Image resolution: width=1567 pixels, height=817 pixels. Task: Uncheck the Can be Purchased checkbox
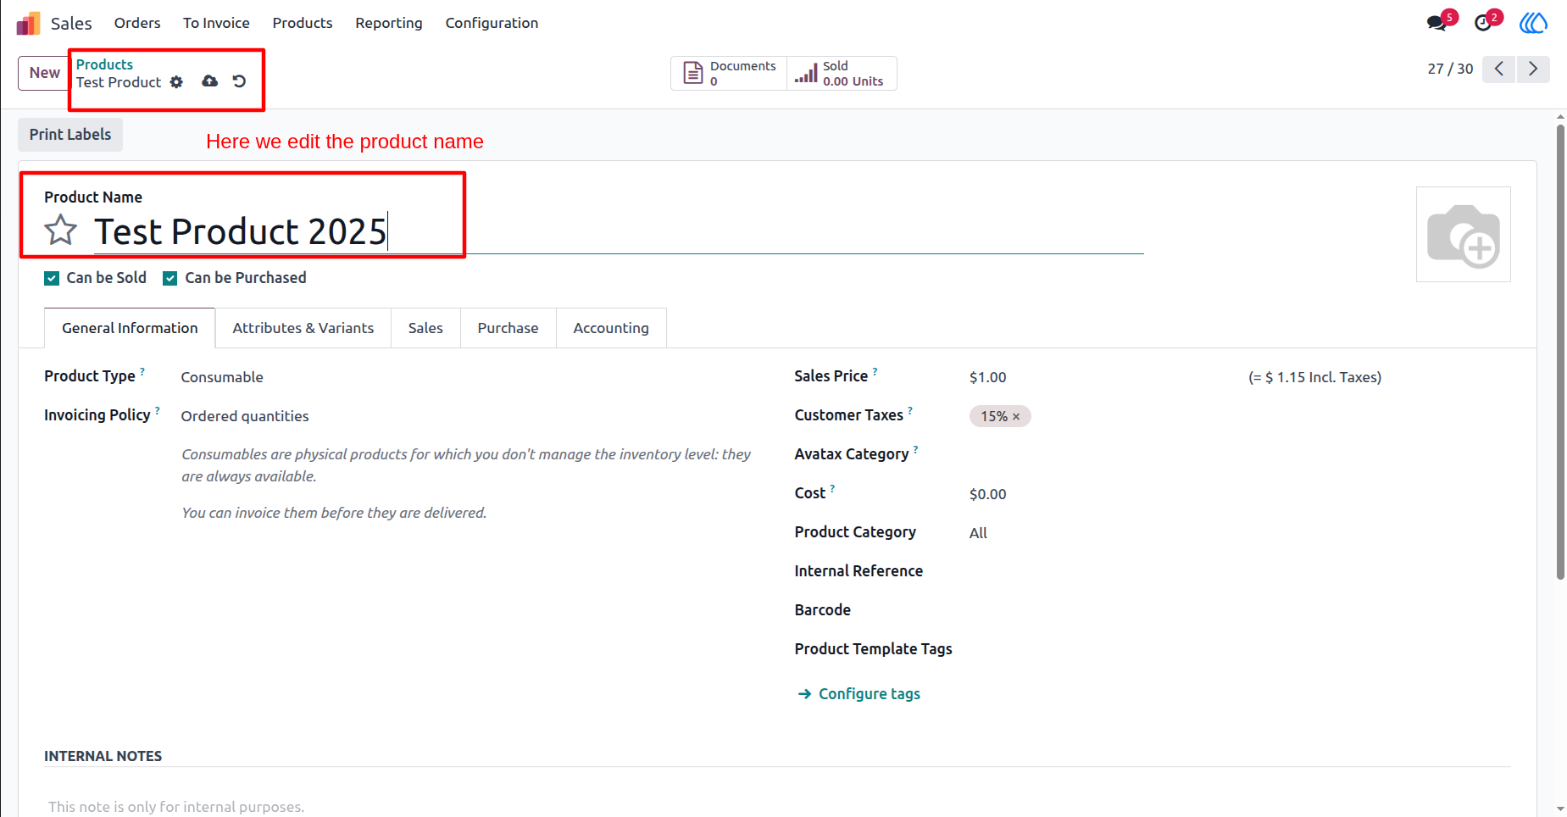pos(170,278)
